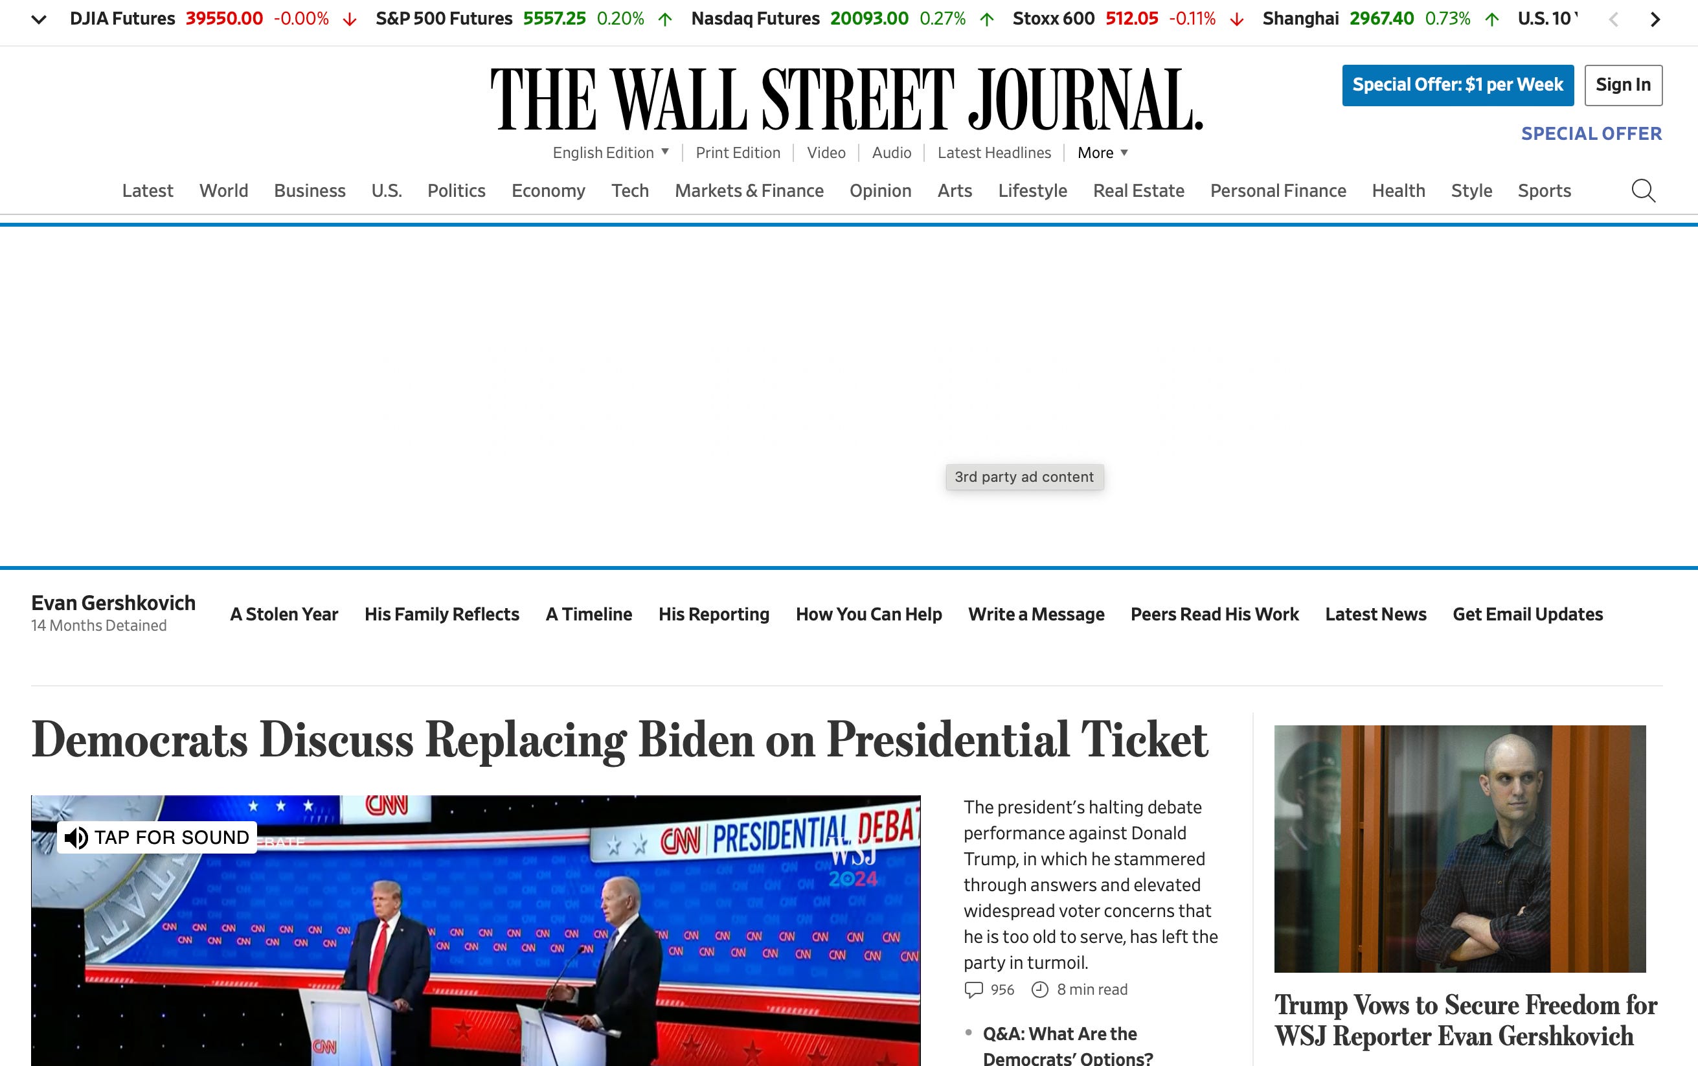Image resolution: width=1698 pixels, height=1066 pixels.
Task: Open the English Edition dropdown
Action: [611, 153]
